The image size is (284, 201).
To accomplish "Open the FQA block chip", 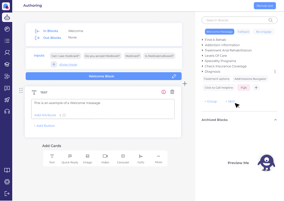I will tap(244, 88).
